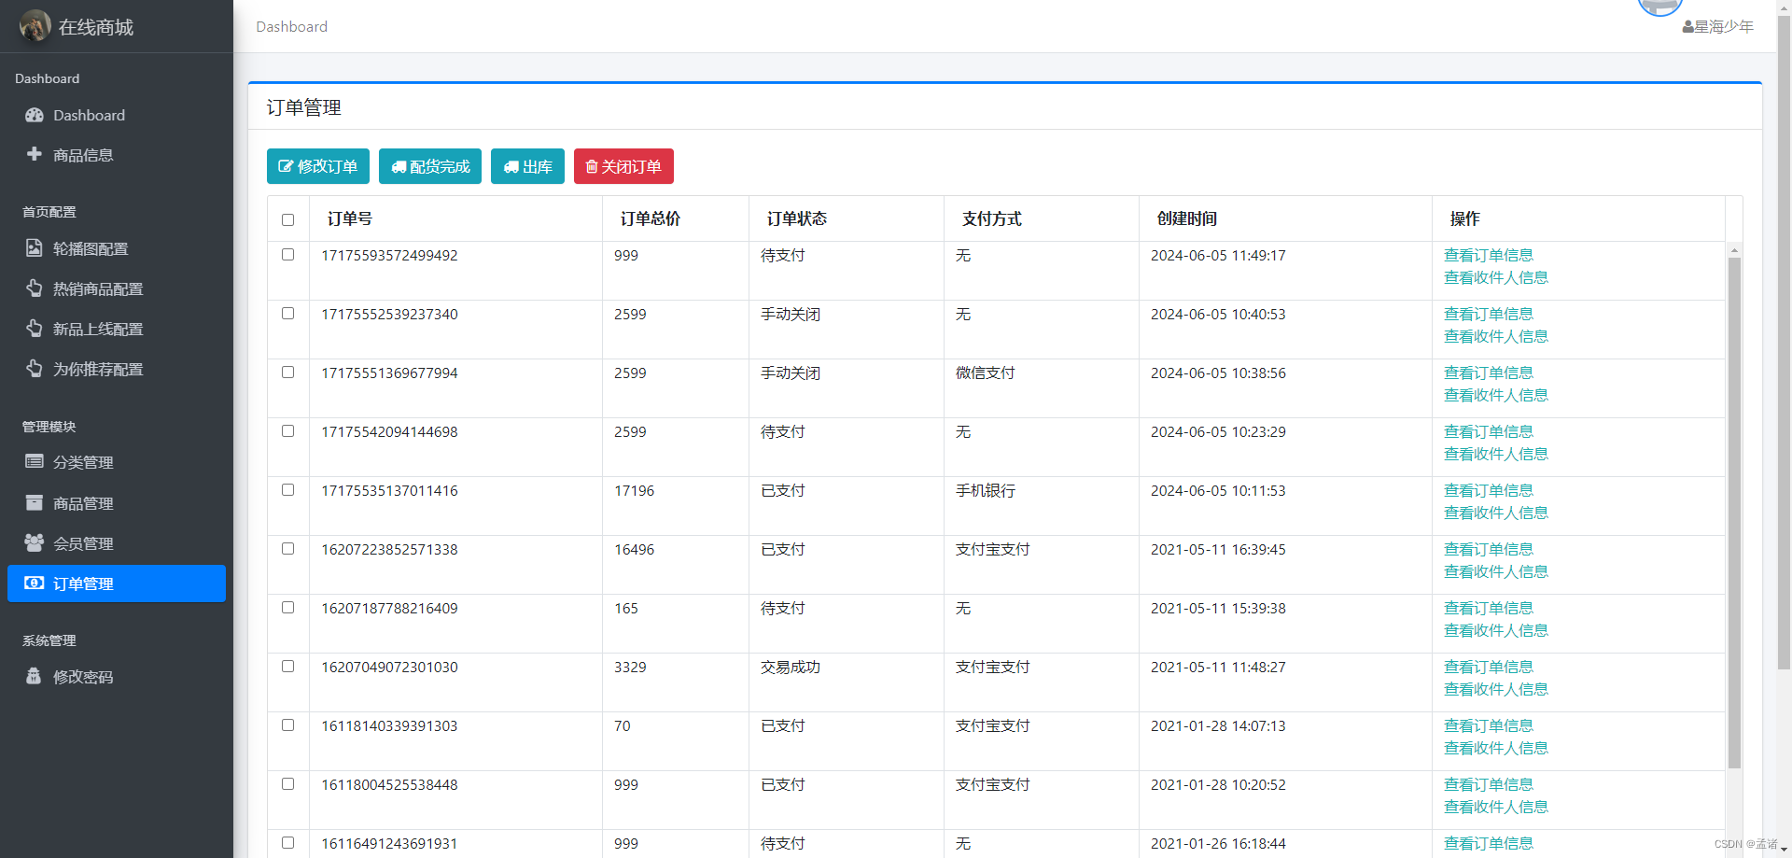
Task: Open 查看订单信息 for order 17175535137011416
Action: pos(1489,490)
